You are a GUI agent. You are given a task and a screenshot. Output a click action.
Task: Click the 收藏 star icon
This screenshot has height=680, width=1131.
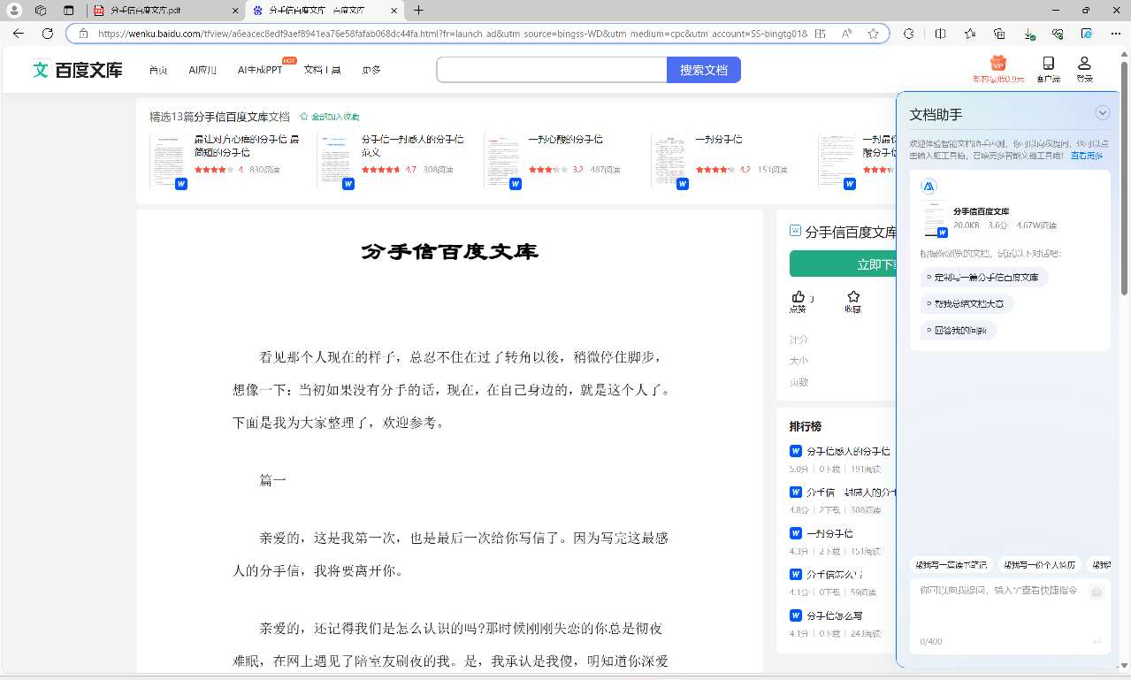click(x=852, y=297)
